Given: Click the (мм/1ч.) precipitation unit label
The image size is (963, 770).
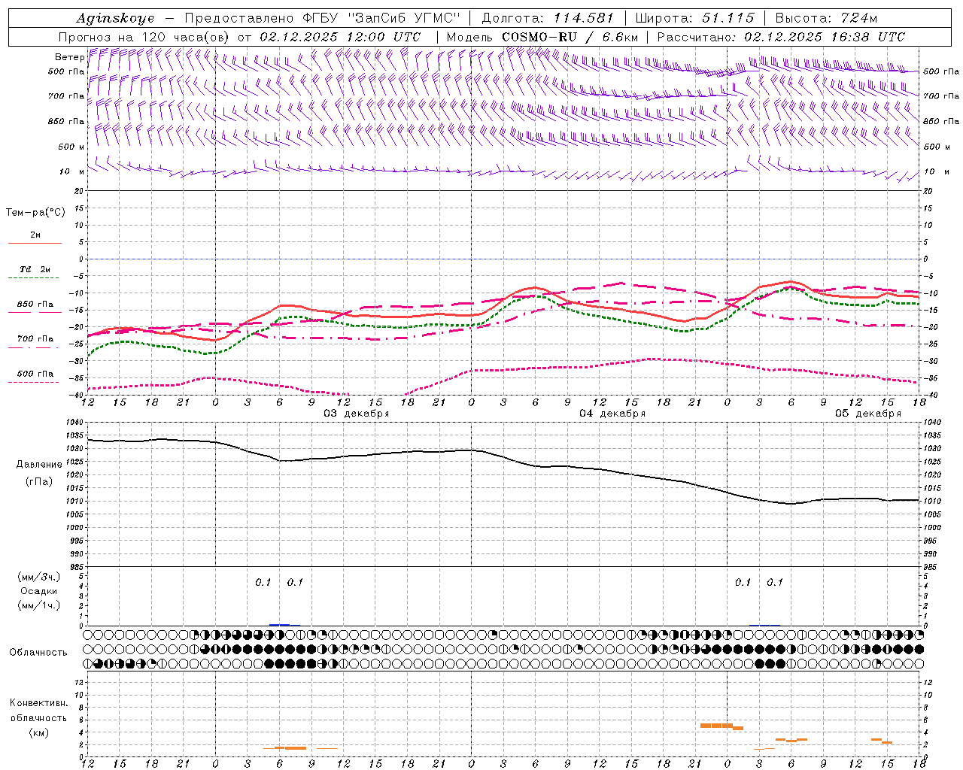Looking at the screenshot, I should [x=38, y=605].
